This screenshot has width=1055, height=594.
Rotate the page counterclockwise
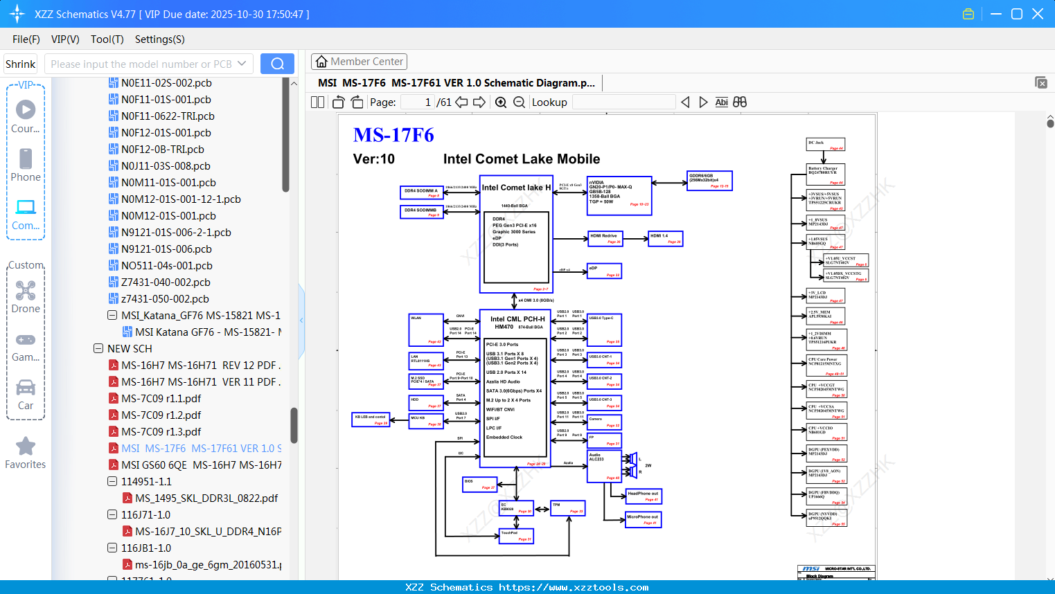pos(338,102)
